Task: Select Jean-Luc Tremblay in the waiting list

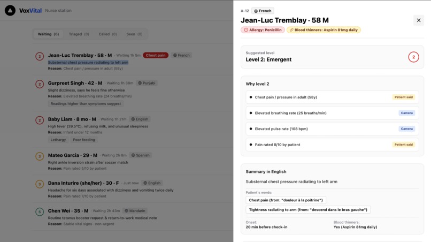Action: [x=132, y=62]
